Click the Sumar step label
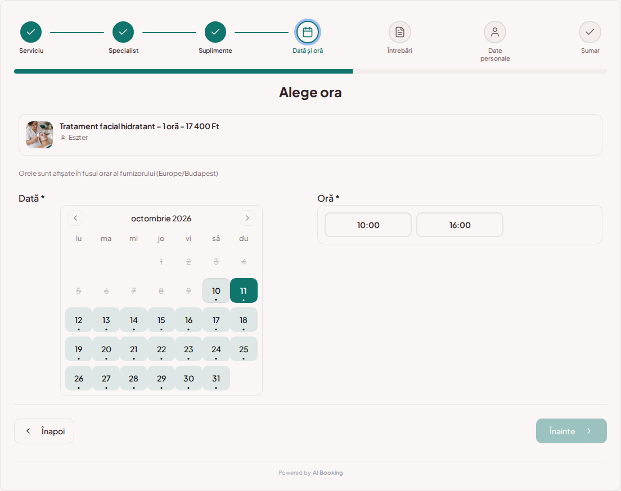Viewport: 621px width, 491px height. 590,51
